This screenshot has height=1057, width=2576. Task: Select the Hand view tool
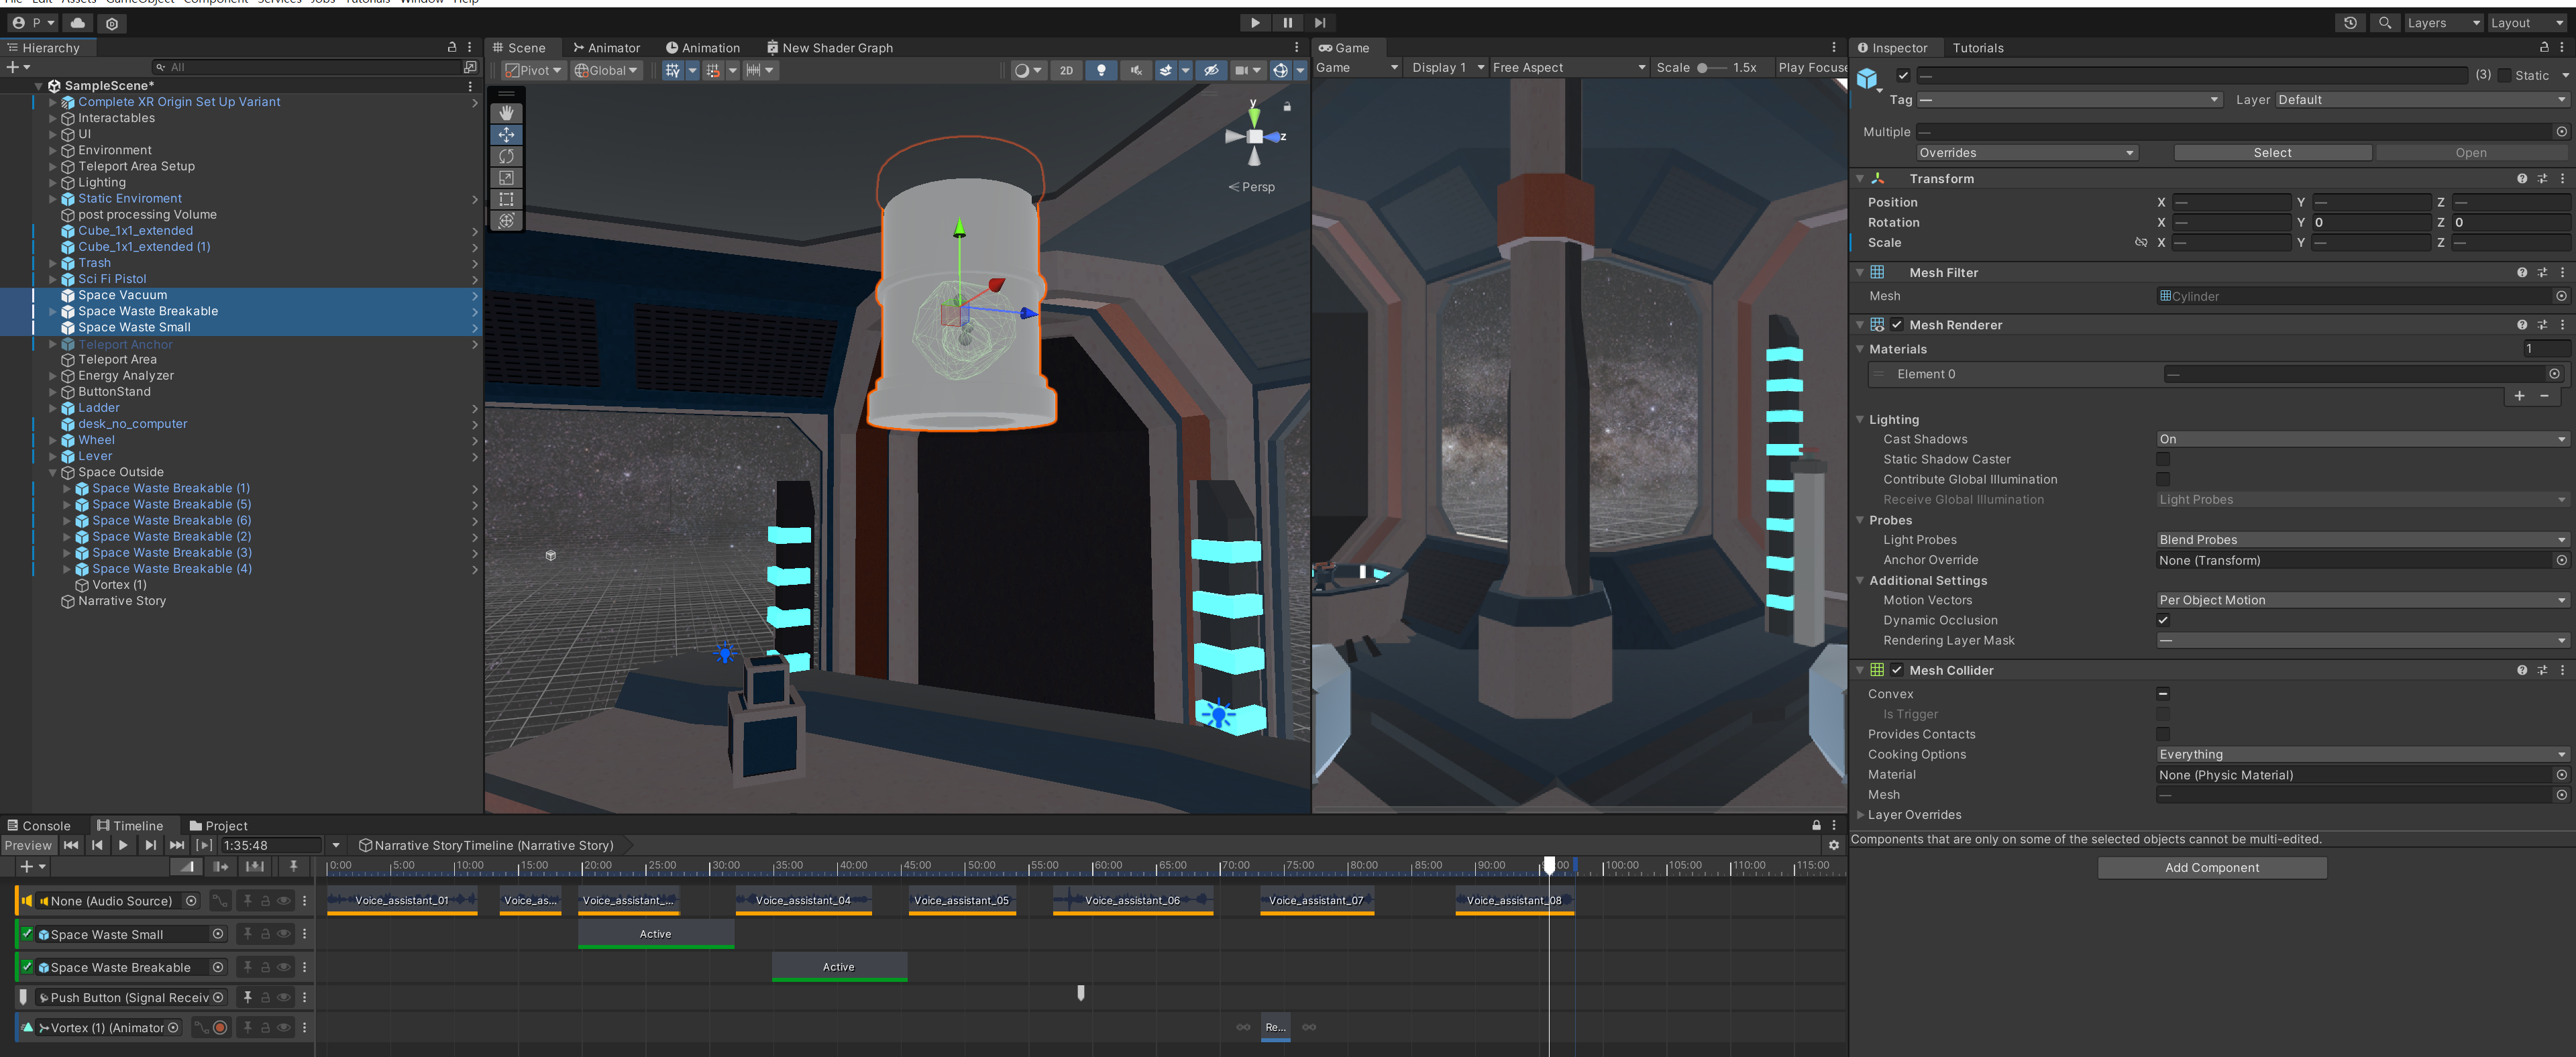coord(506,113)
